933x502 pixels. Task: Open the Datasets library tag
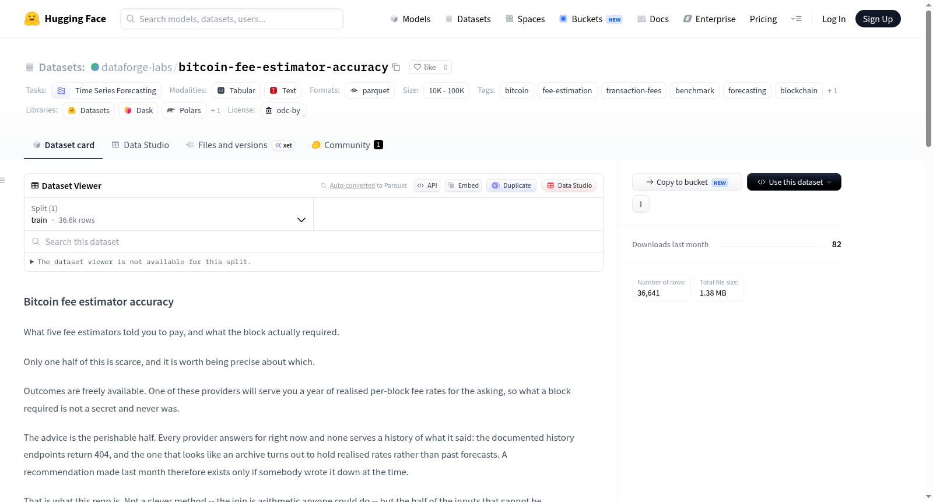click(89, 110)
